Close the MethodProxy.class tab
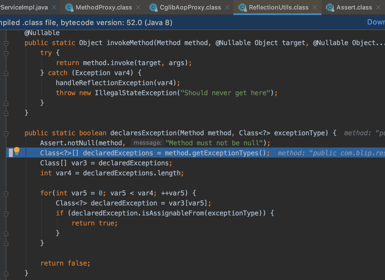Image resolution: width=385 pixels, height=280 pixels. (x=138, y=8)
